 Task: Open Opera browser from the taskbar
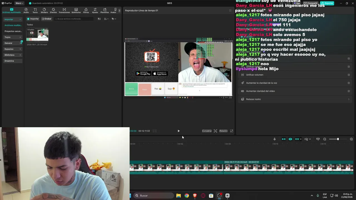coord(203,196)
